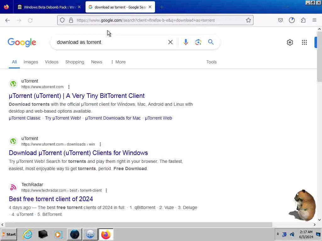This screenshot has height=241, width=322.
Task: Switch to Images results
Action: click(x=31, y=62)
